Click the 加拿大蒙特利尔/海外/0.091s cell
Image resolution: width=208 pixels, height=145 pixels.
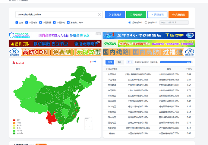[138, 74]
